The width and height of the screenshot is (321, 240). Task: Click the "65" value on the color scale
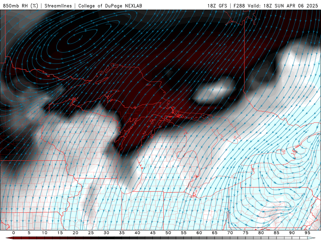[x=215, y=233]
